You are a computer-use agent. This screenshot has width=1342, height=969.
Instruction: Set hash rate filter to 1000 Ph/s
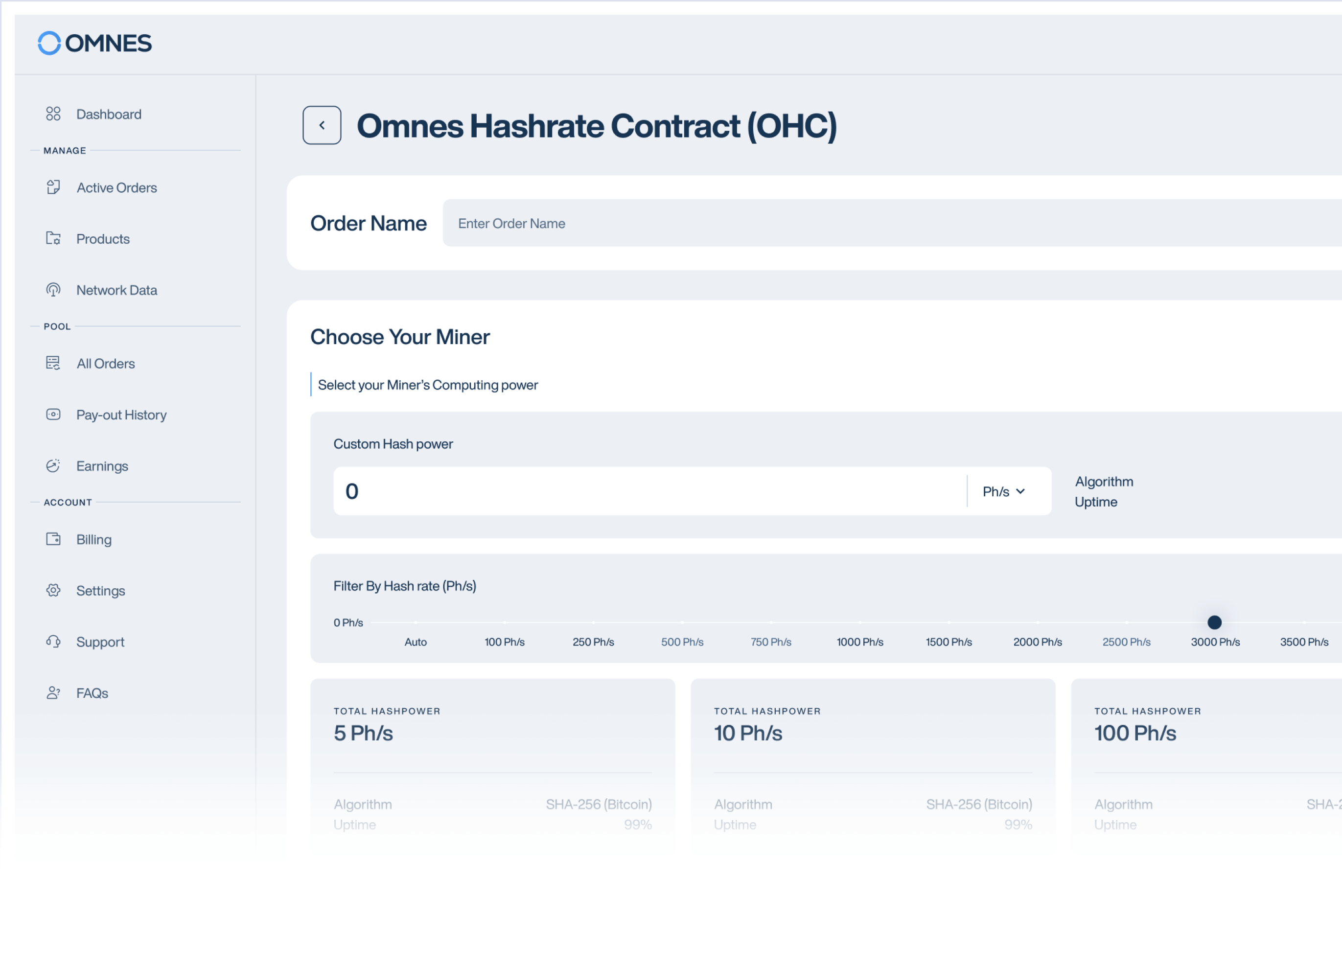pos(860,643)
